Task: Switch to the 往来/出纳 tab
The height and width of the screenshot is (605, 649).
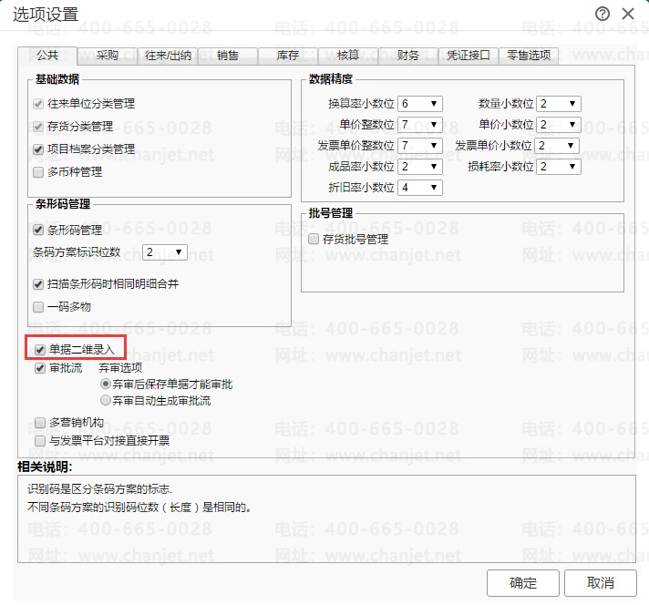Action: coord(168,56)
